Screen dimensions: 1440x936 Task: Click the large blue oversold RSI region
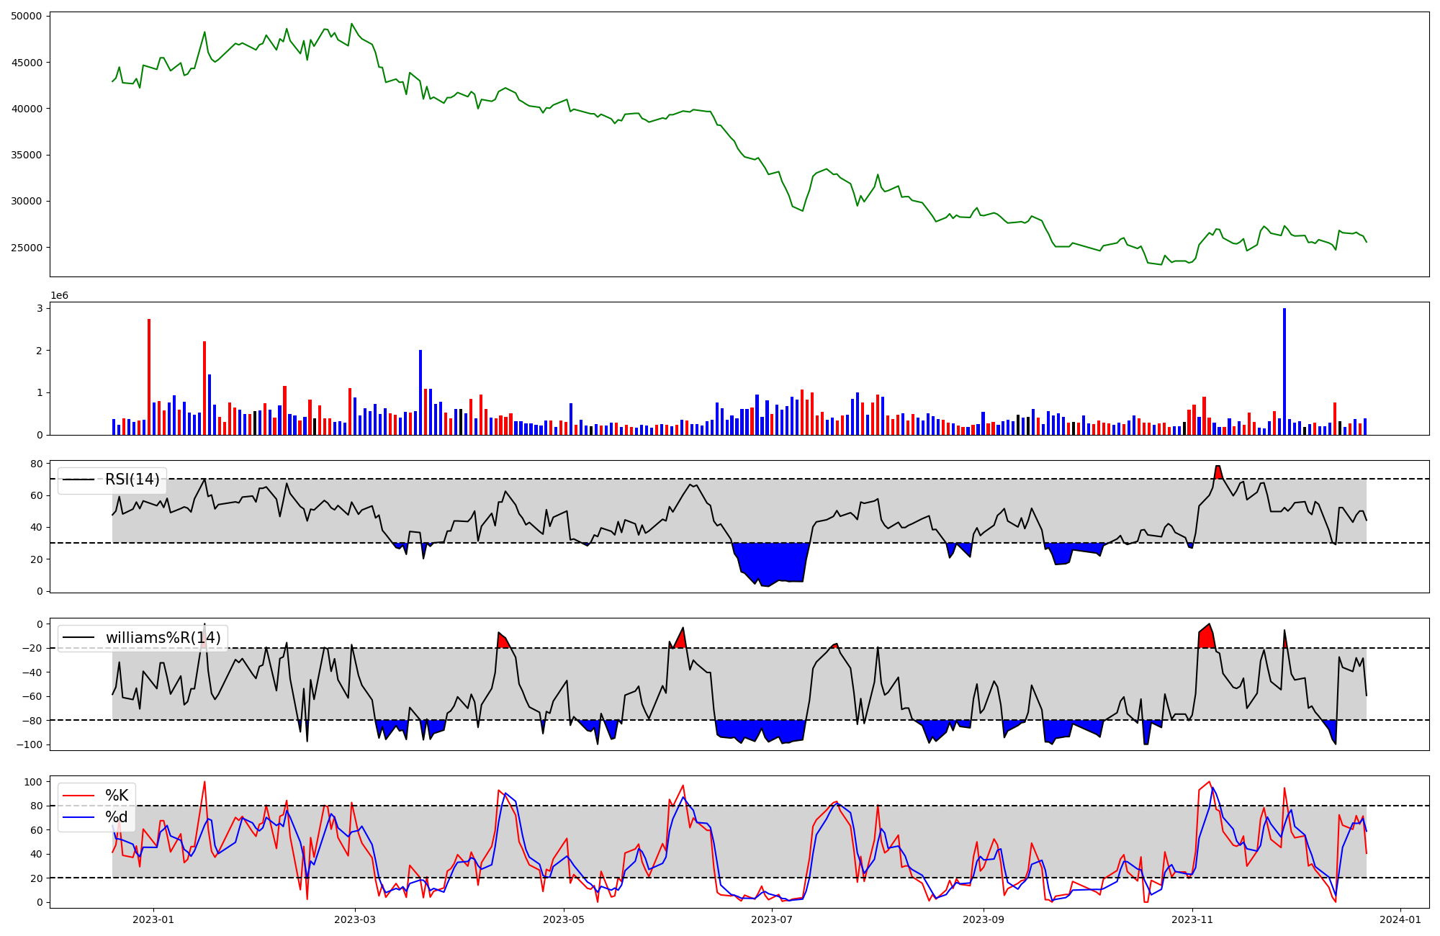[770, 562]
